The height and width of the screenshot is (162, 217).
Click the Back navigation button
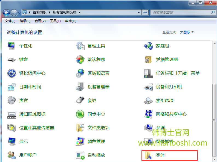(x=6, y=13)
